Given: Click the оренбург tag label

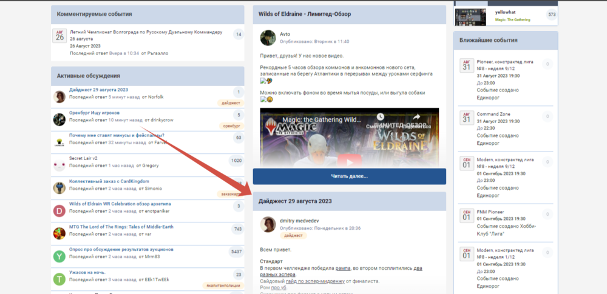Looking at the screenshot, I should [x=231, y=125].
